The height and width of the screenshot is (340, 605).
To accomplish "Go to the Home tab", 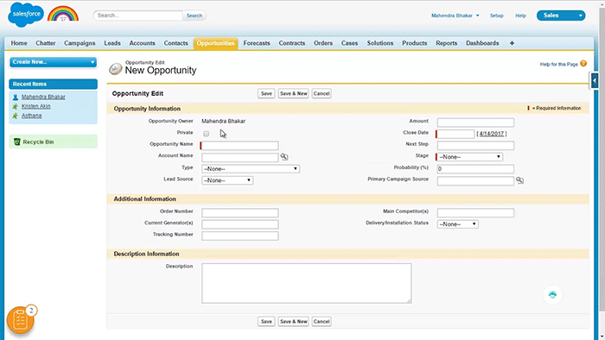I will coord(19,43).
